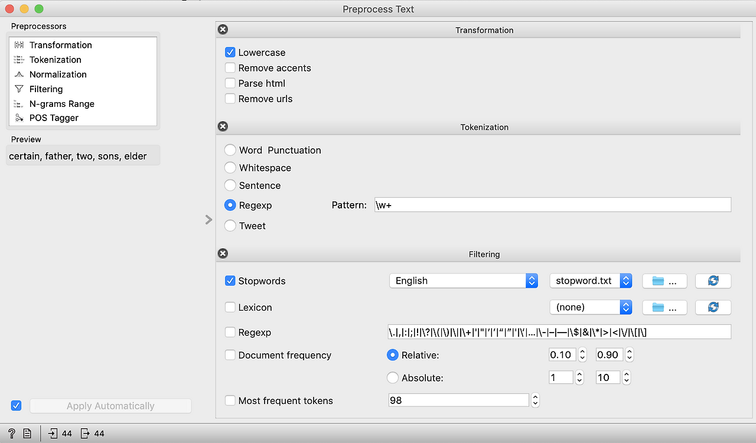This screenshot has width=756, height=443.
Task: Enable Remove accents
Action: [x=230, y=68]
